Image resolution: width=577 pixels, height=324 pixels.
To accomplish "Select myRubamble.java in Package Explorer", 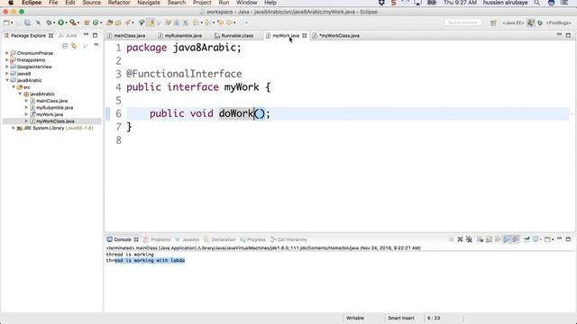I will click(x=54, y=108).
